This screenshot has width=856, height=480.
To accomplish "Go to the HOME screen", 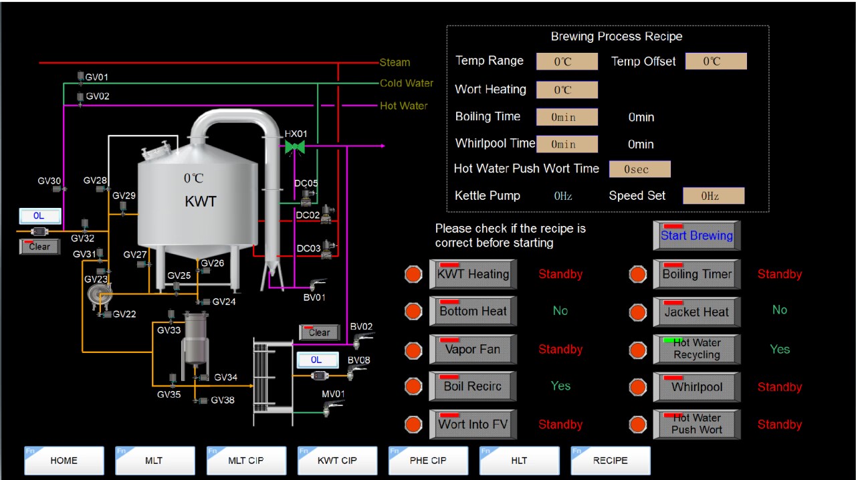I will 64,460.
